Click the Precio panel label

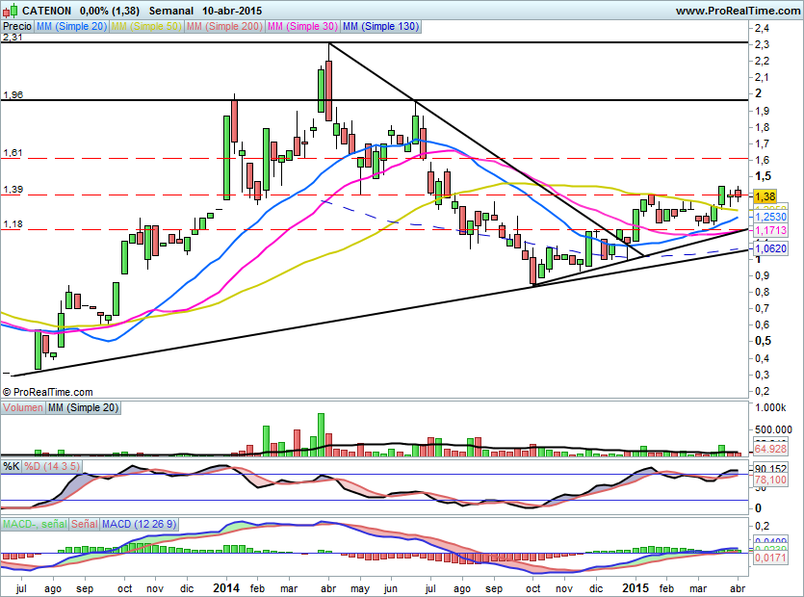16,27
